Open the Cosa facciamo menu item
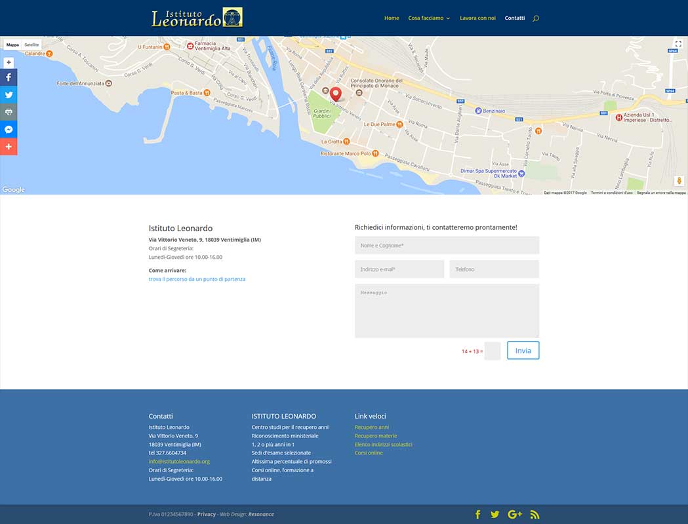The image size is (688, 524). [x=426, y=18]
